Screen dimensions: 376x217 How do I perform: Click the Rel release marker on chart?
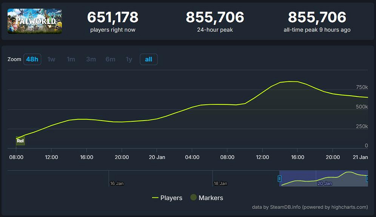click(x=20, y=141)
